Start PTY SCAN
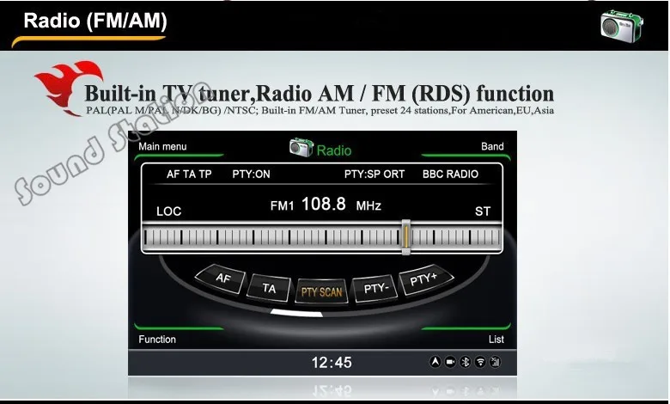 point(322,292)
